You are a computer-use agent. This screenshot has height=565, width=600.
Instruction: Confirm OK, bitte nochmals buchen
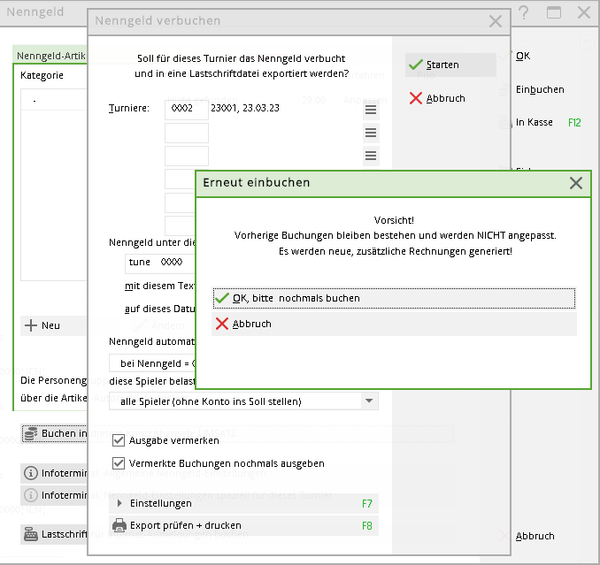click(x=394, y=298)
